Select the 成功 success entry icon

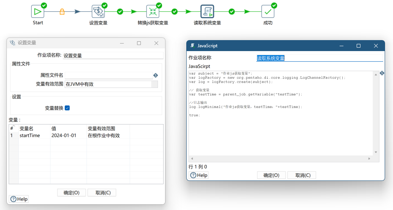point(268,11)
